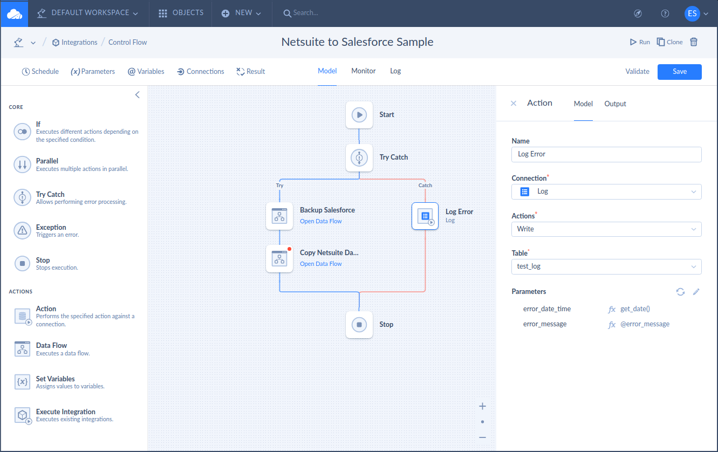Switch to Action panel Output tab
Screen dimensions: 718x452
[615, 104]
